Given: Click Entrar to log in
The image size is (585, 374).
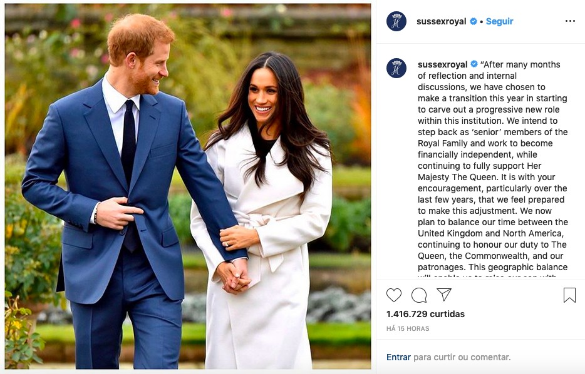Looking at the screenshot, I should pyautogui.click(x=398, y=357).
